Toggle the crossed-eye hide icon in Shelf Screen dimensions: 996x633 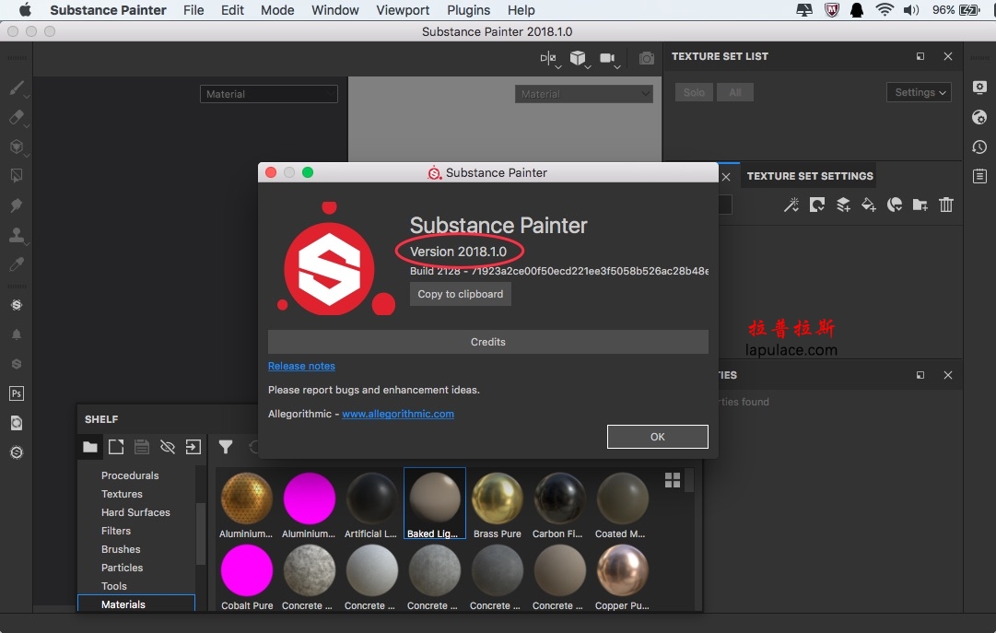168,447
